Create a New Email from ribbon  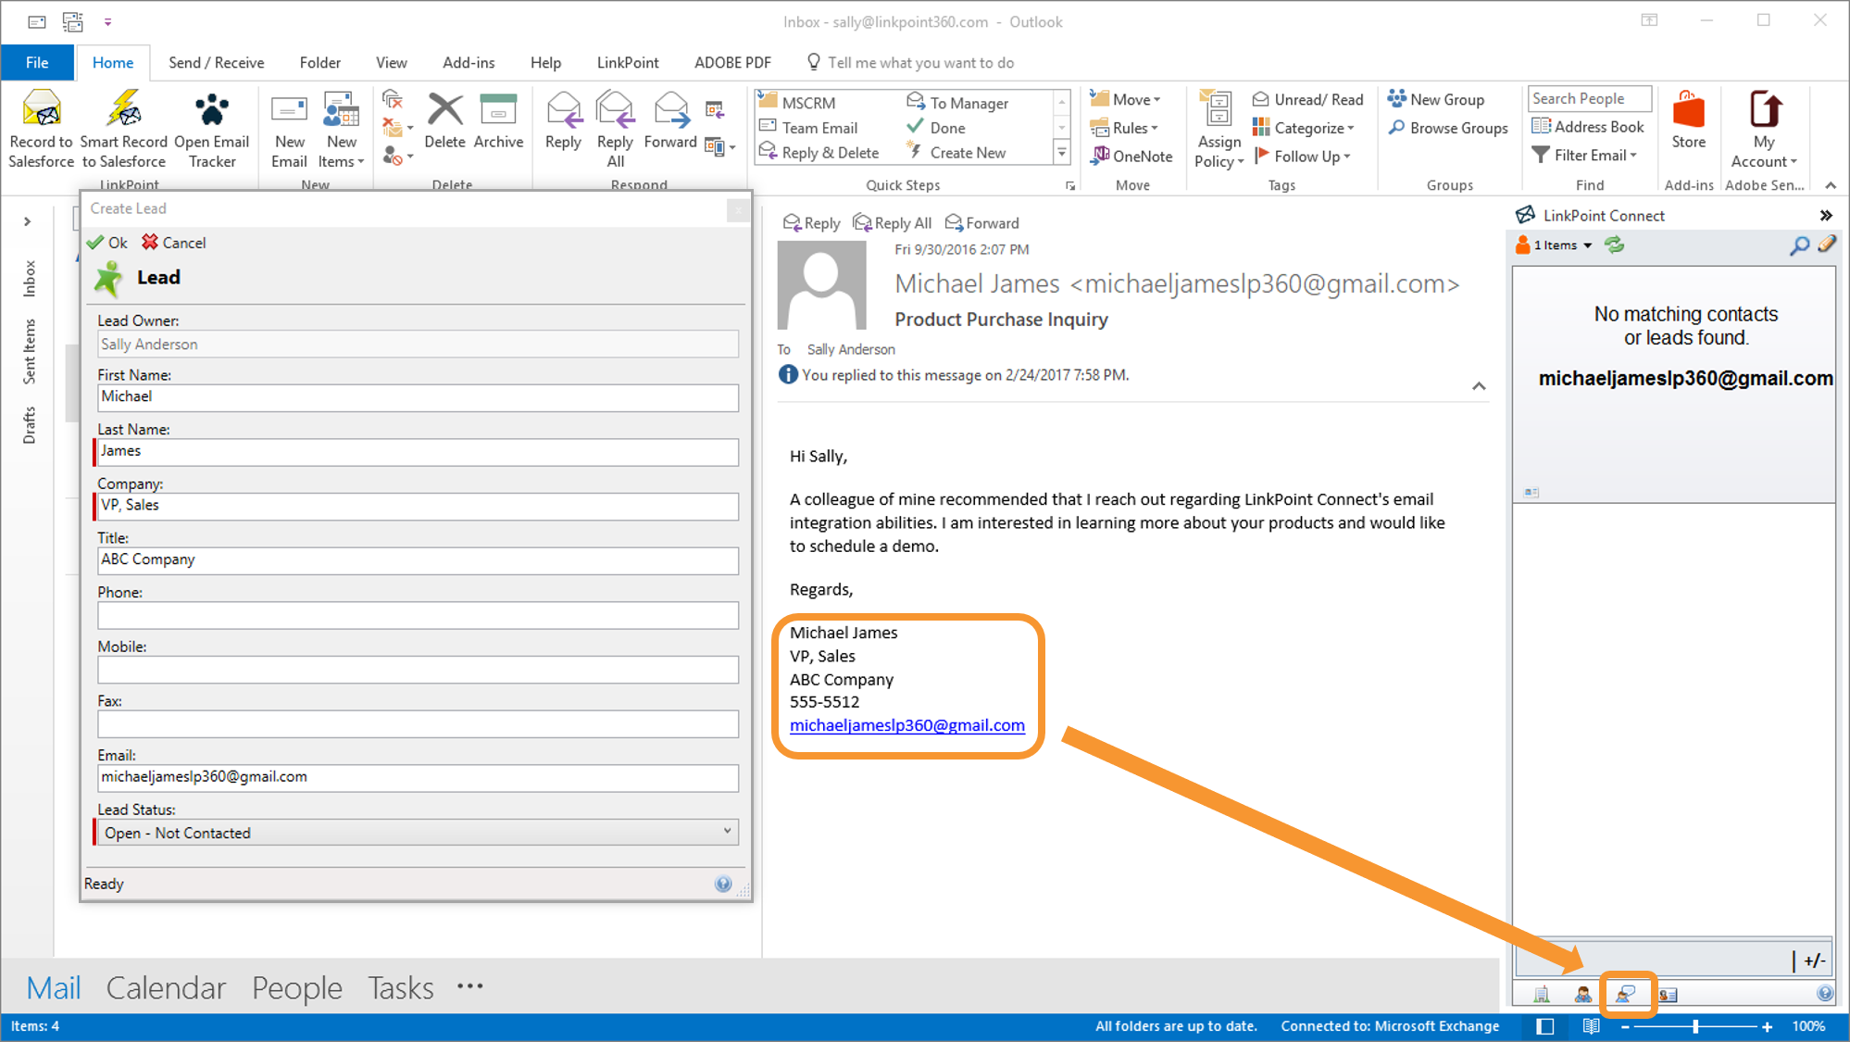pyautogui.click(x=289, y=129)
